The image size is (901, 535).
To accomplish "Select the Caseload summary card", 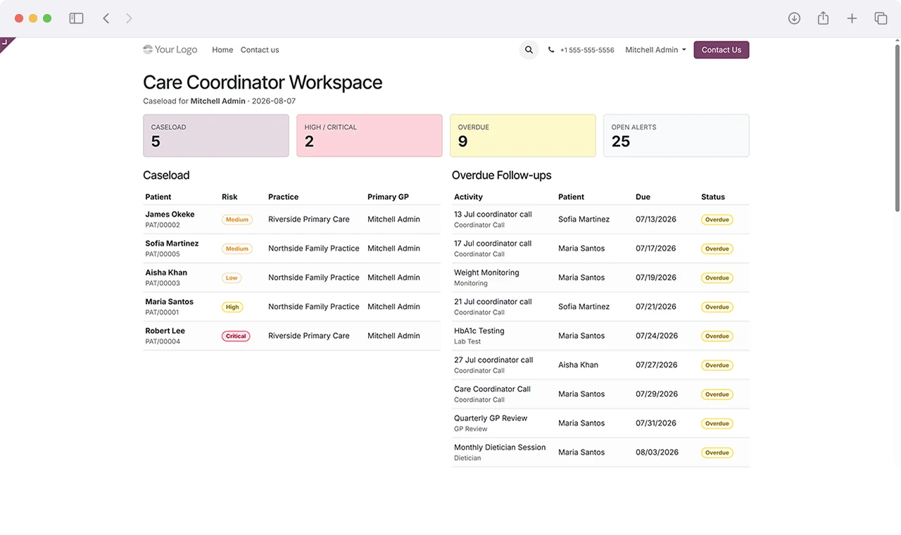I will (x=216, y=136).
